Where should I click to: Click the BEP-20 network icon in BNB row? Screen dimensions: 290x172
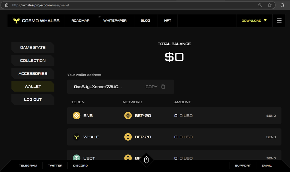128,116
